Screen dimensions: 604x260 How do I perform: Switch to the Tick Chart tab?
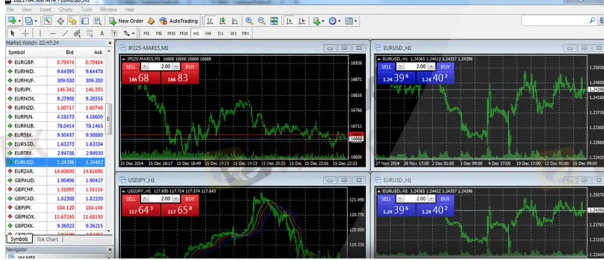click(48, 239)
